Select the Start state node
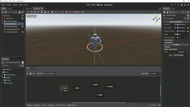Screen dimensions: 190x107 [x=64, y=88]
